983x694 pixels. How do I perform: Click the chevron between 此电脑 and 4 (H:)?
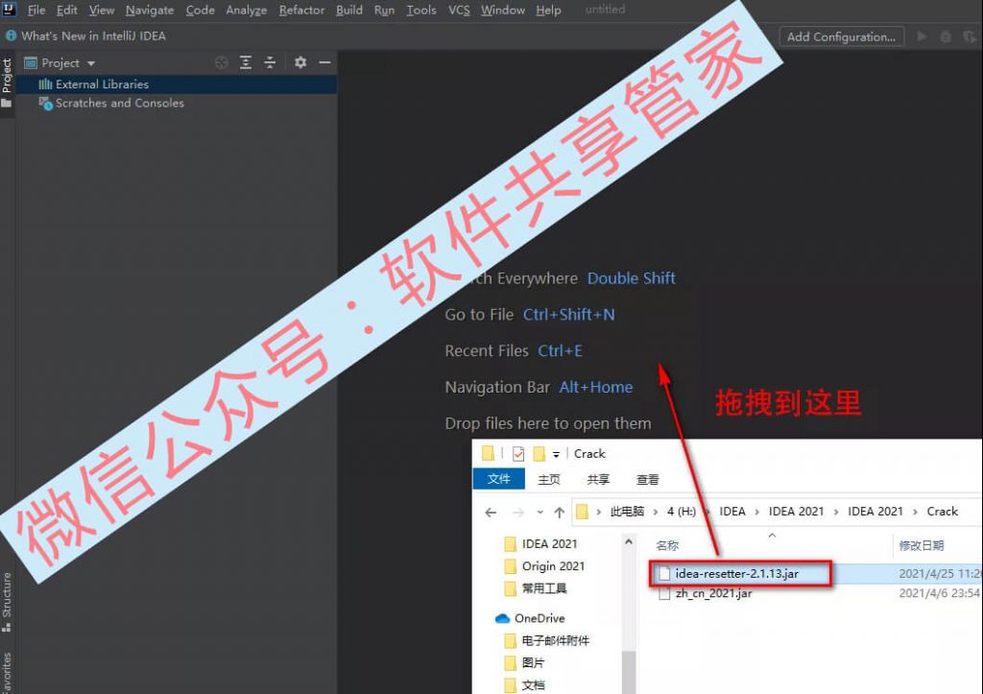click(656, 513)
